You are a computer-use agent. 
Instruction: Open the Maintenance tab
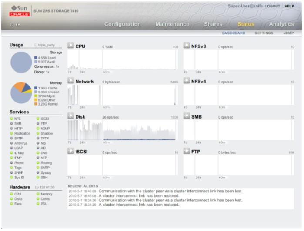[x=172, y=24]
